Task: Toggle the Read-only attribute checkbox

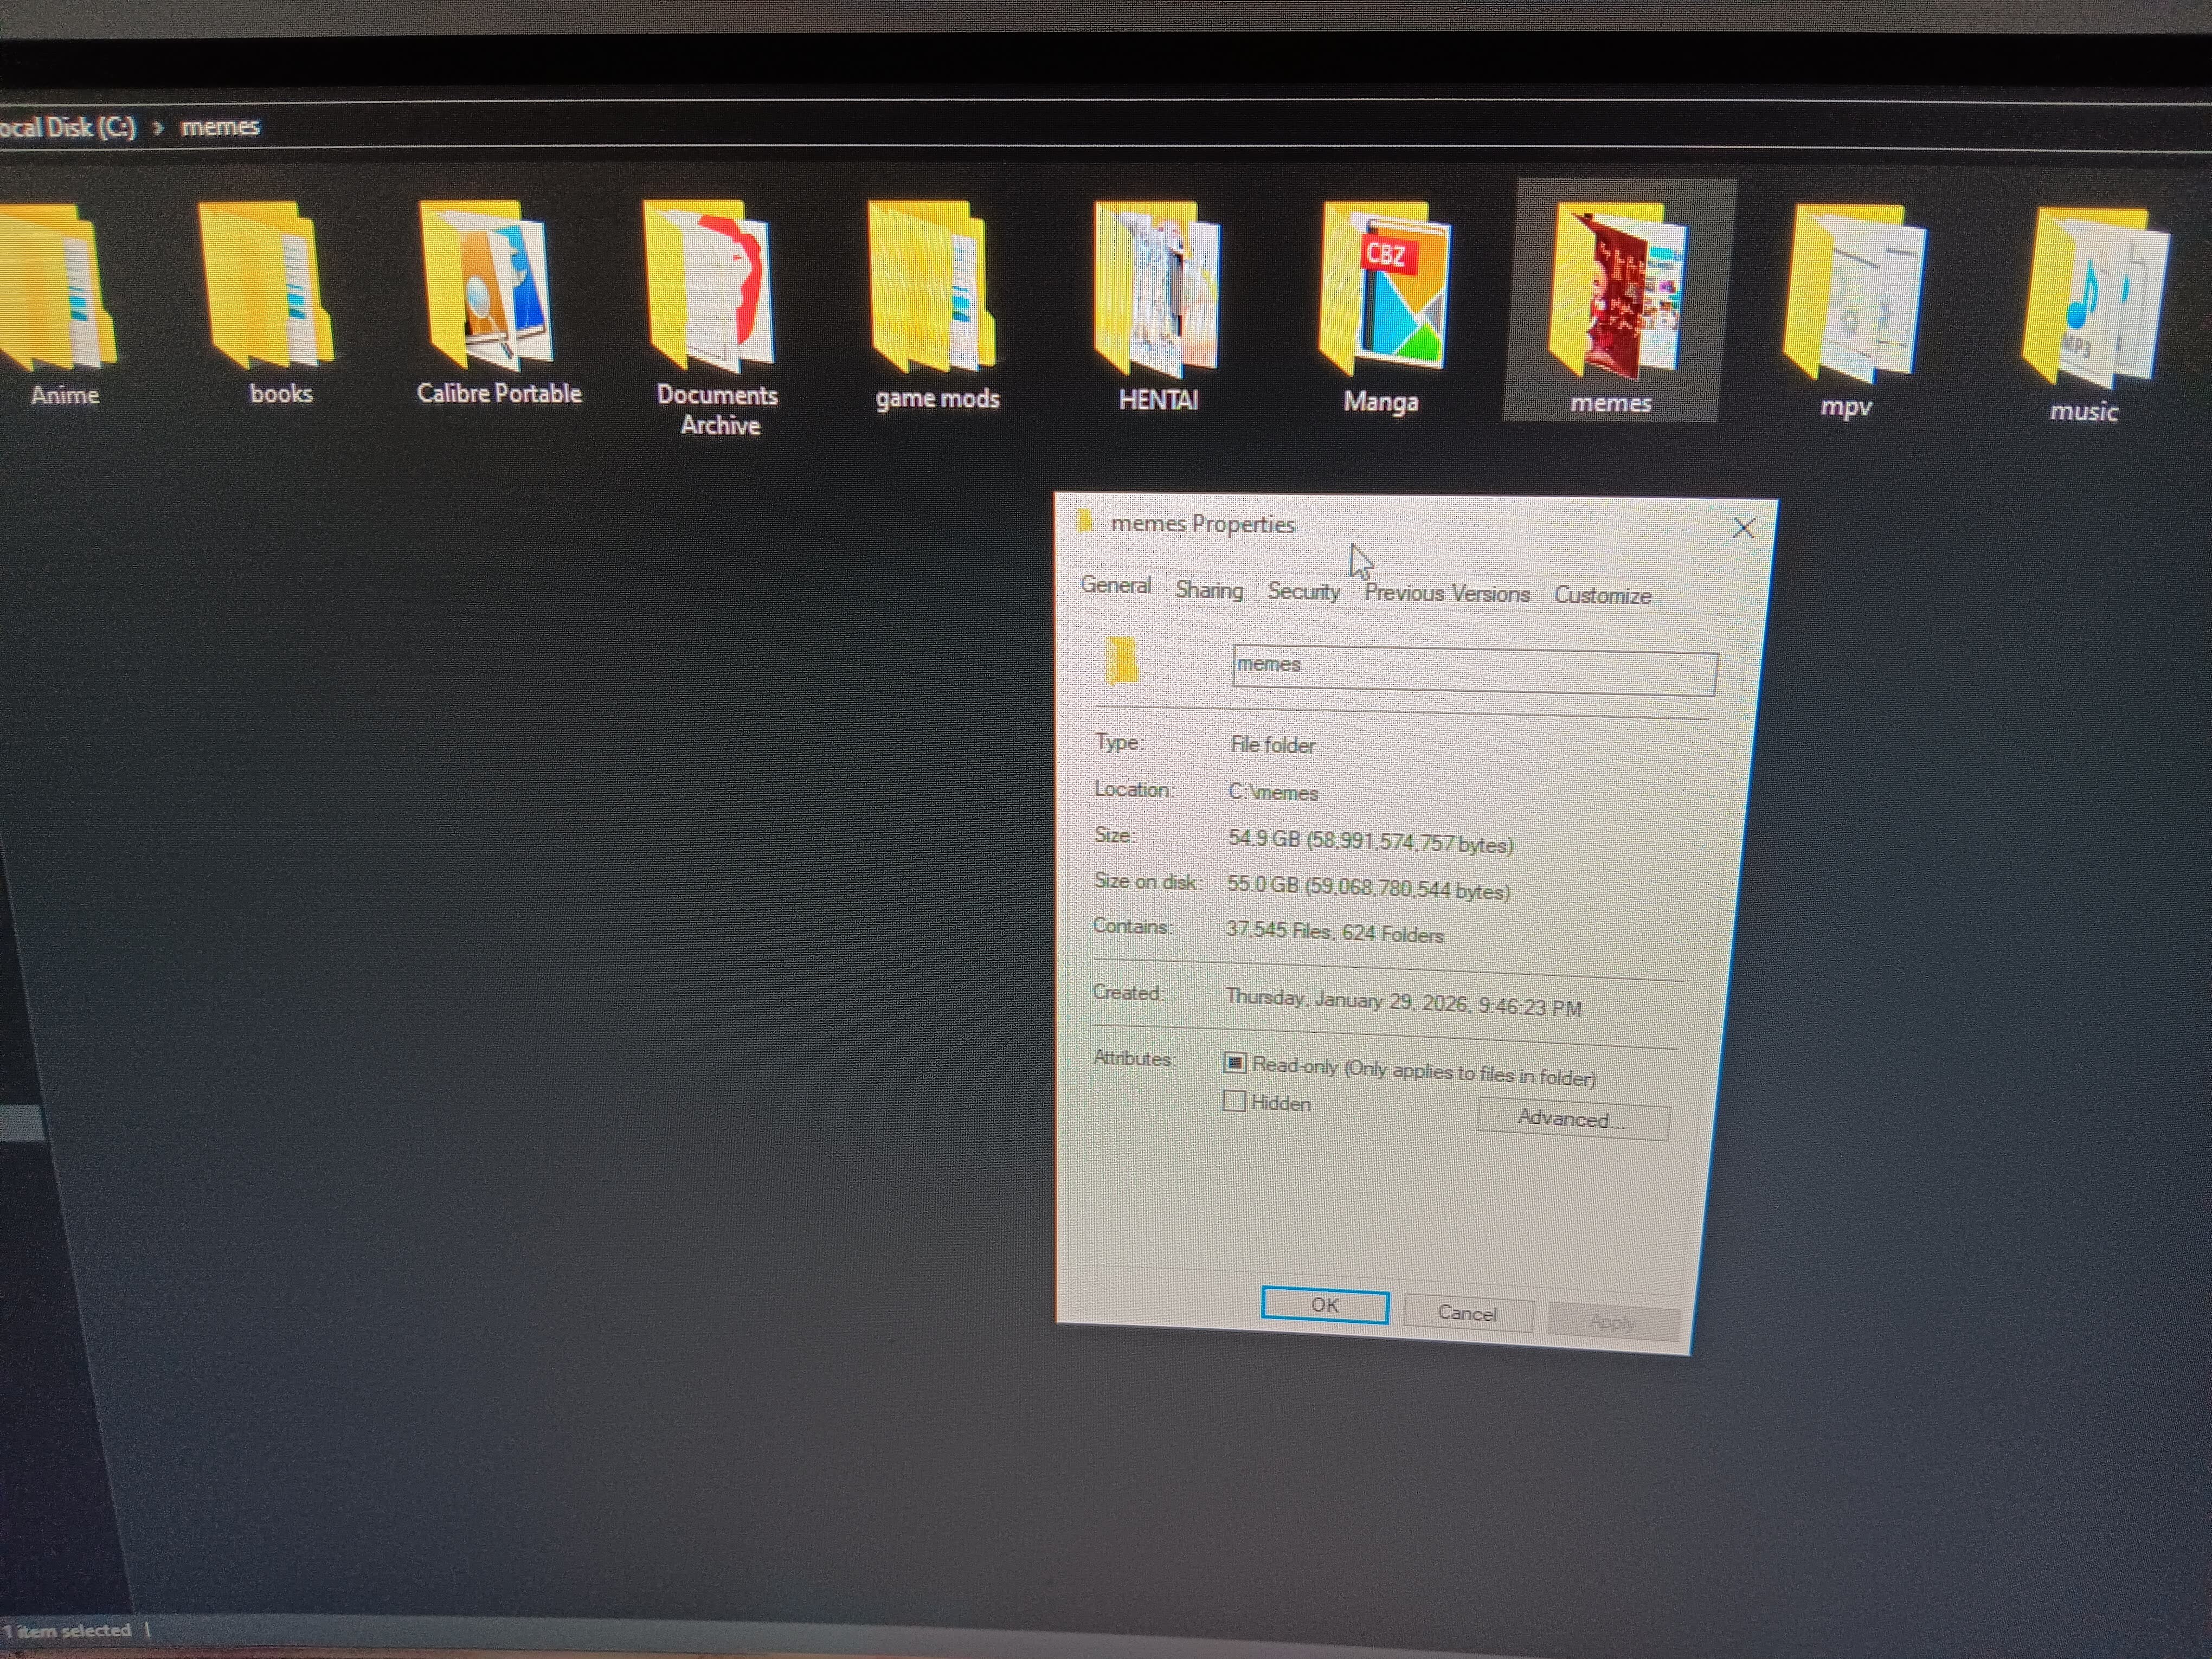Action: click(x=1235, y=1063)
